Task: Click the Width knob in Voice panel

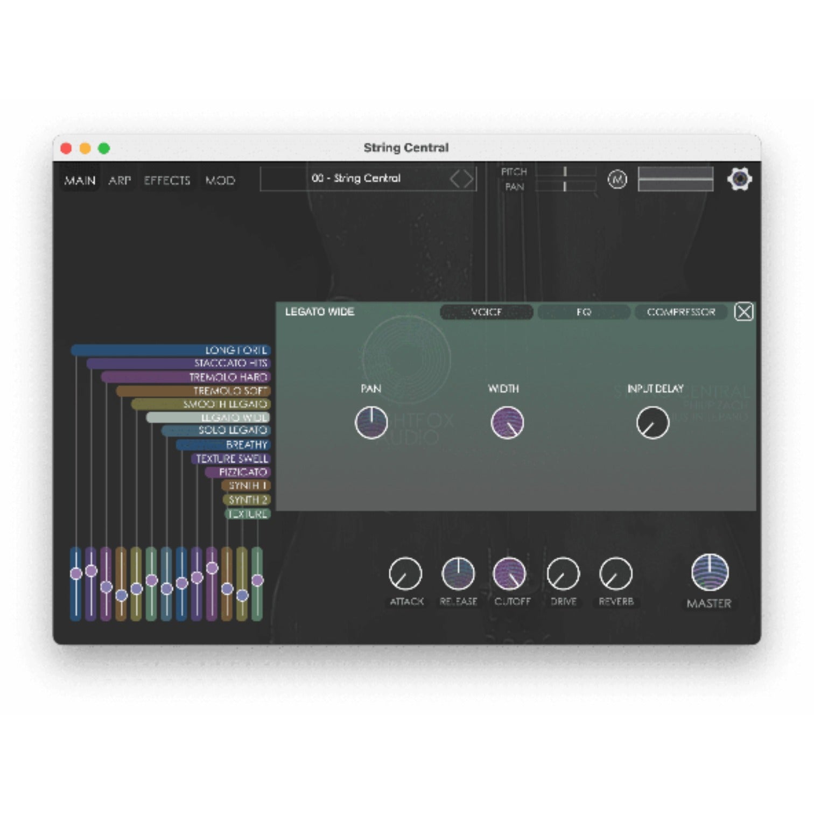Action: 507,423
